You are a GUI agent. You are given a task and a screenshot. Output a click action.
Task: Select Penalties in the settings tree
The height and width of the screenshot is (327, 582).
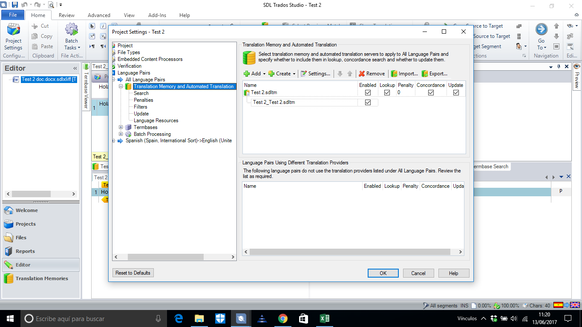144,100
